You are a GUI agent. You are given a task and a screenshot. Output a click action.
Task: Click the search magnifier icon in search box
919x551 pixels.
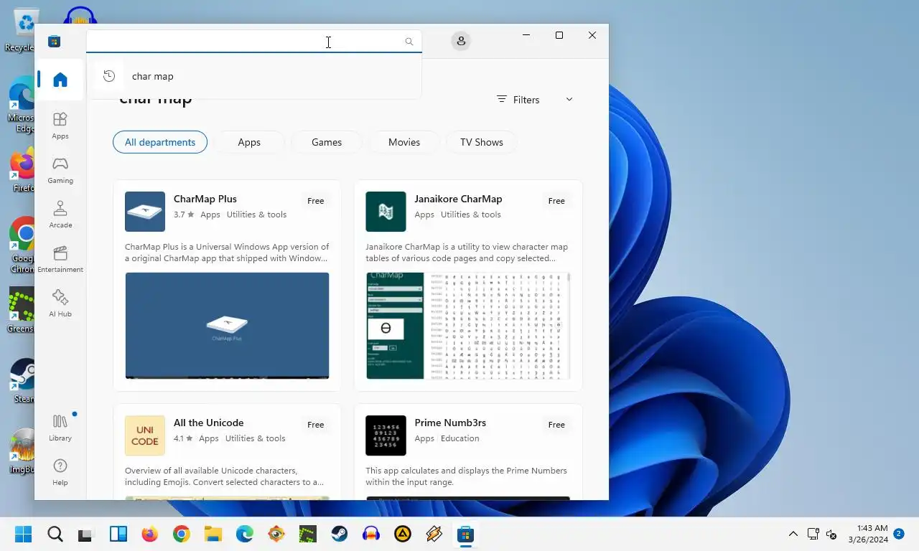[x=409, y=42]
